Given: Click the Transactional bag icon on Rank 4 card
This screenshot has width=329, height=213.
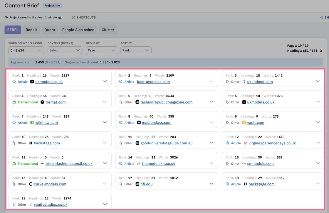Looking at the screenshot, I should coord(14,102).
